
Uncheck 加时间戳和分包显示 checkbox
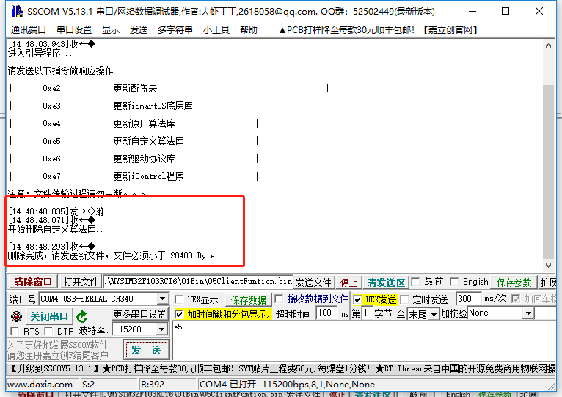pos(179,315)
